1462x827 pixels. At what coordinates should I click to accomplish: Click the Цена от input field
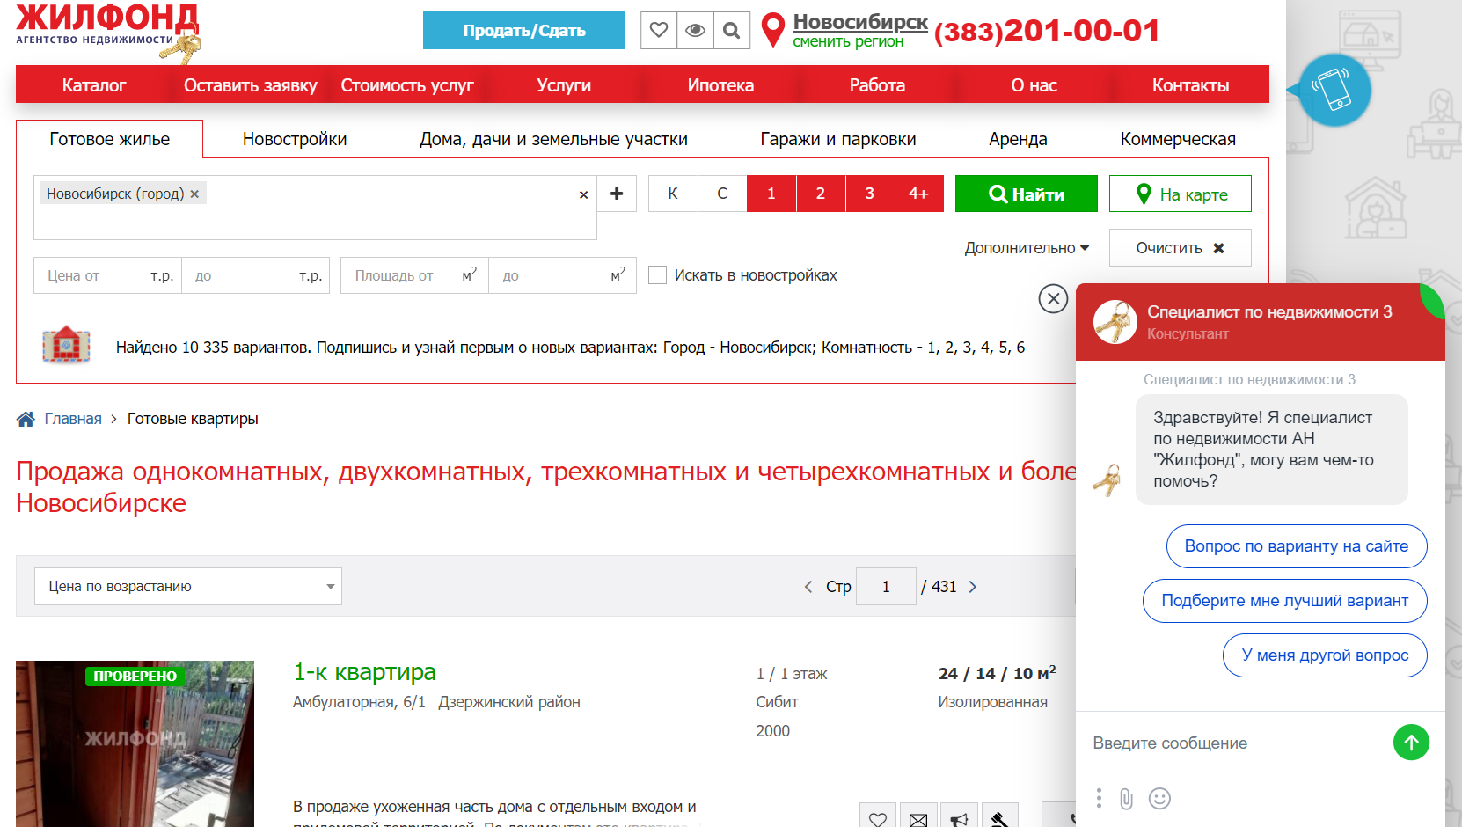107,275
